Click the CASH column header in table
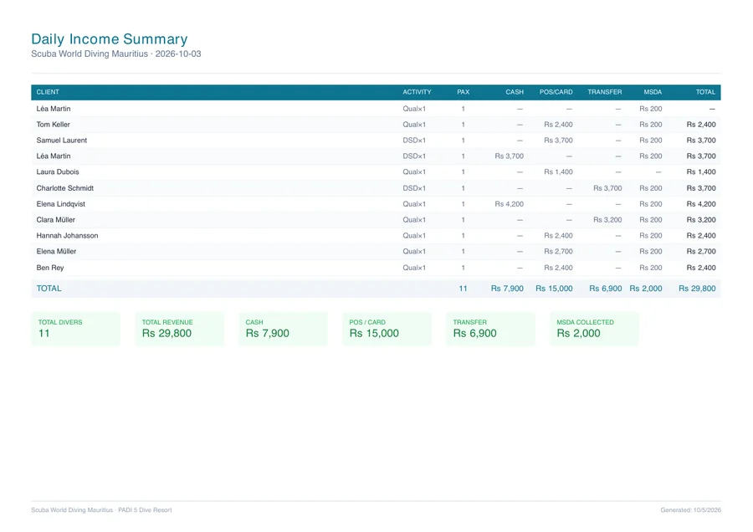The image size is (753, 532). click(515, 92)
